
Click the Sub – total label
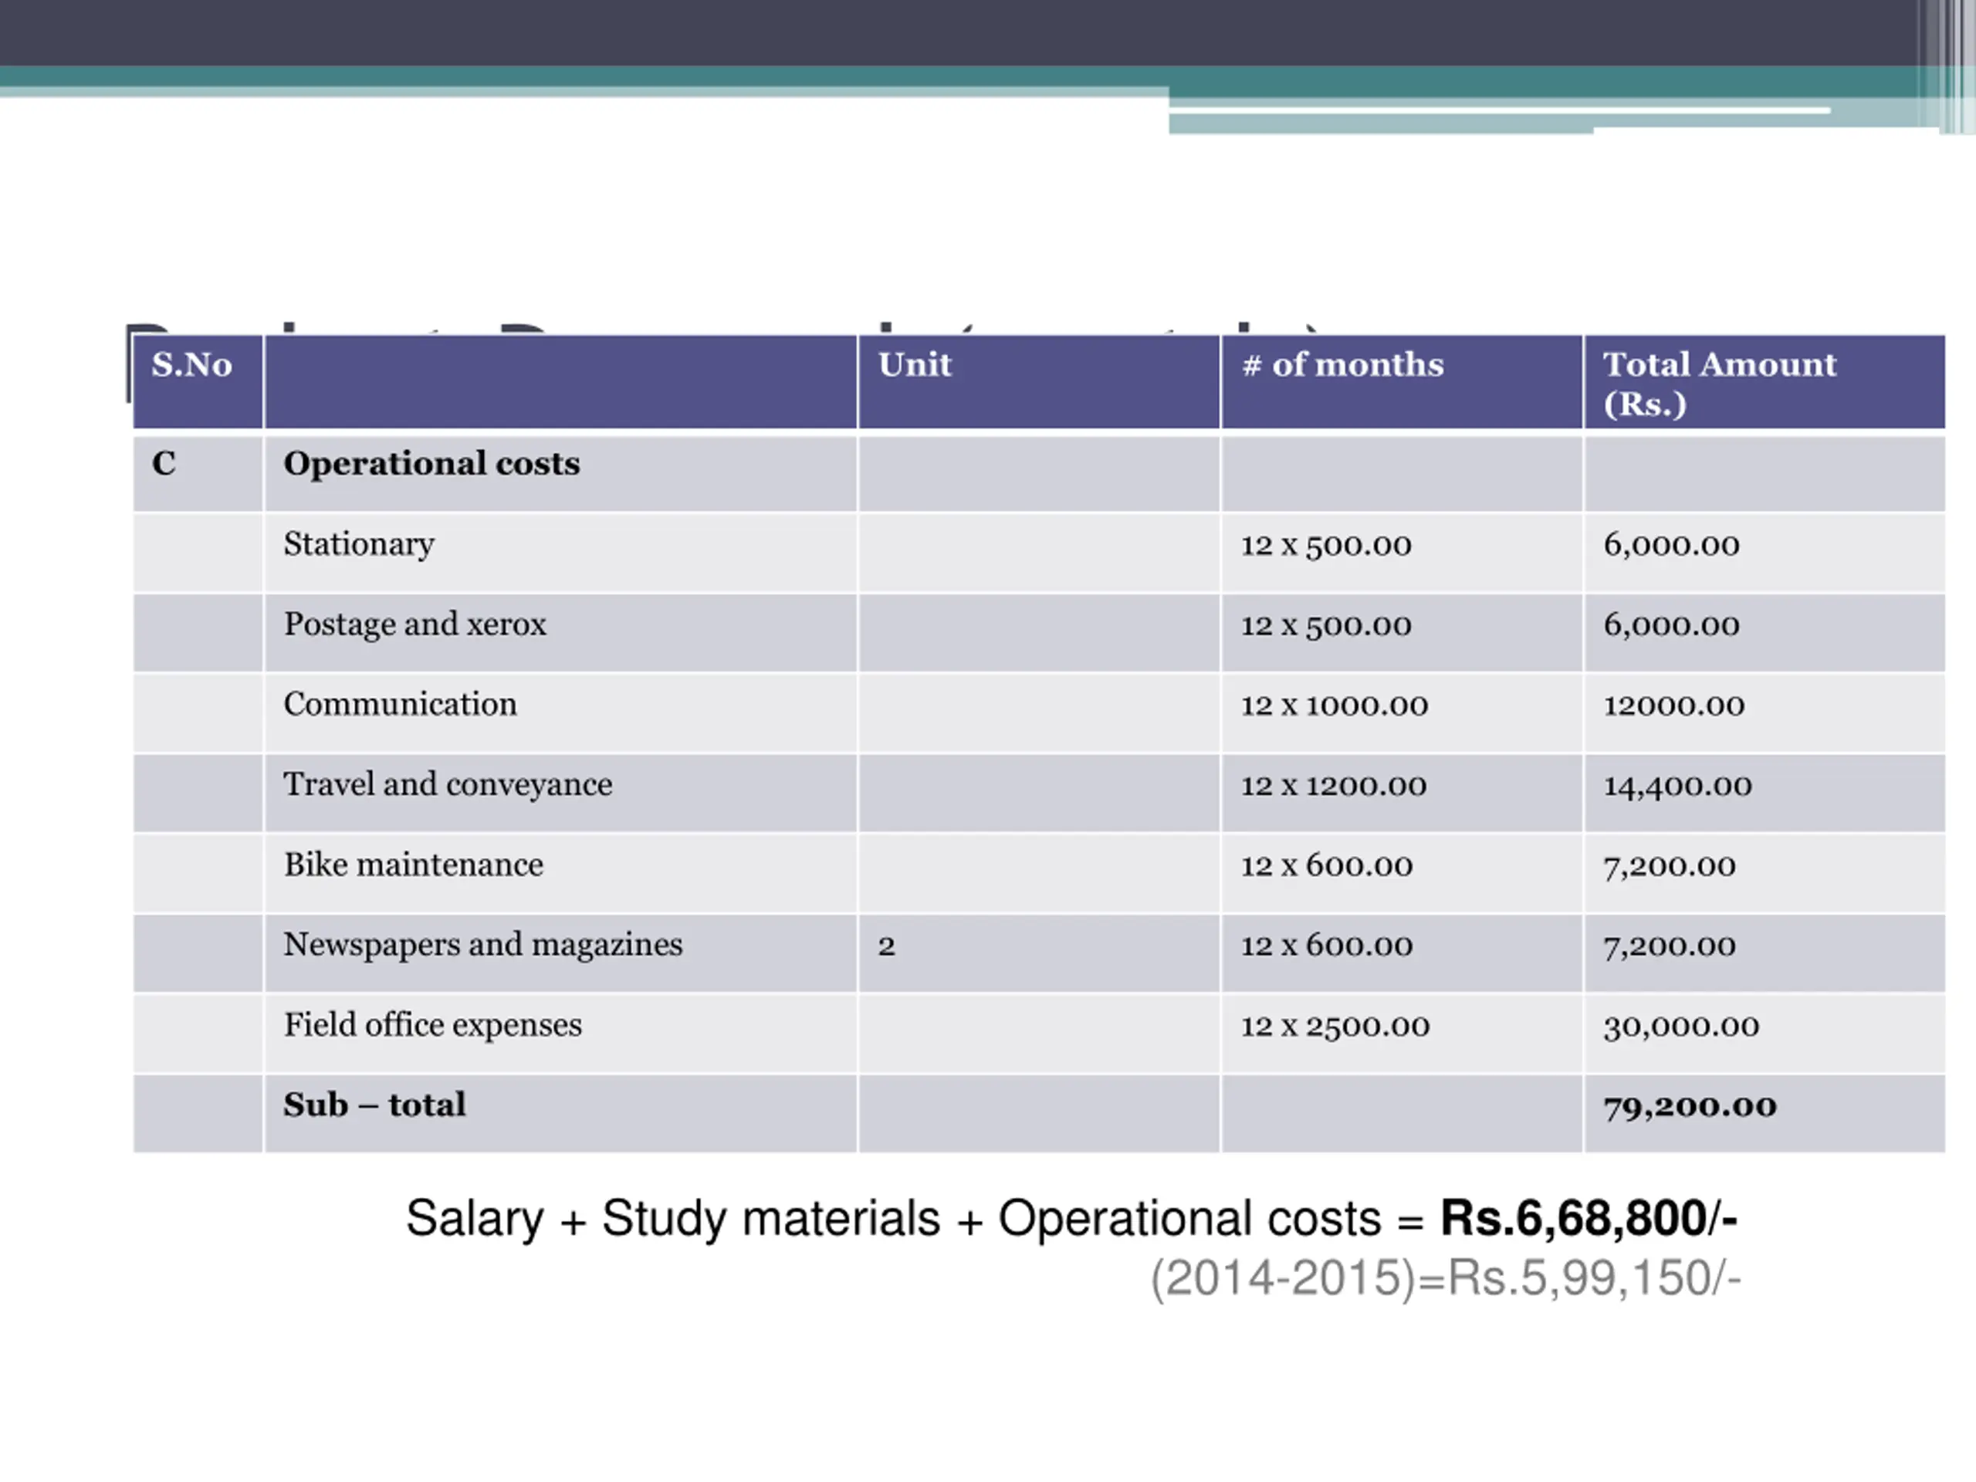pyautogui.click(x=374, y=1105)
